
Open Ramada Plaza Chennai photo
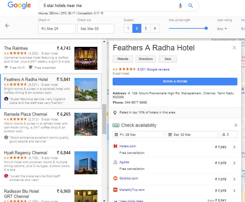[86, 124]
